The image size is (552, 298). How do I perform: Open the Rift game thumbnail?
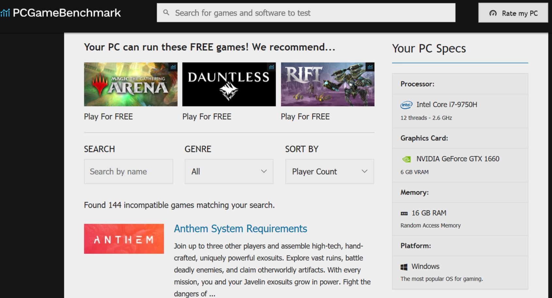328,84
